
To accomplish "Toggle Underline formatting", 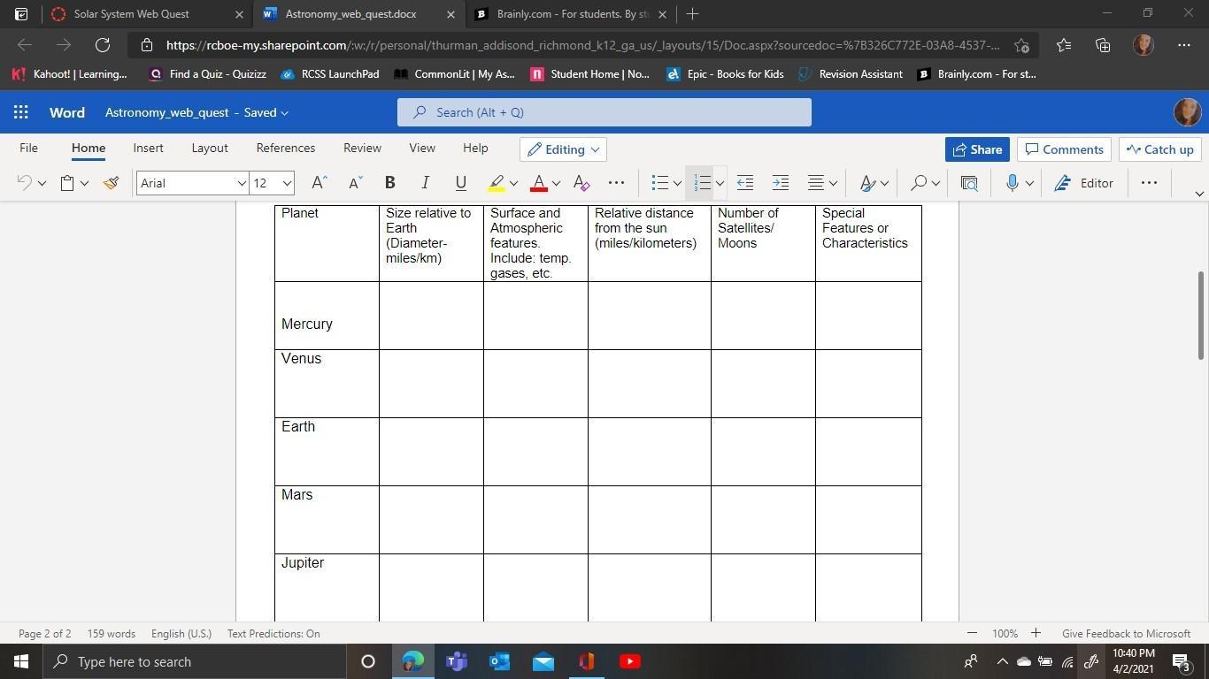I will click(x=460, y=183).
